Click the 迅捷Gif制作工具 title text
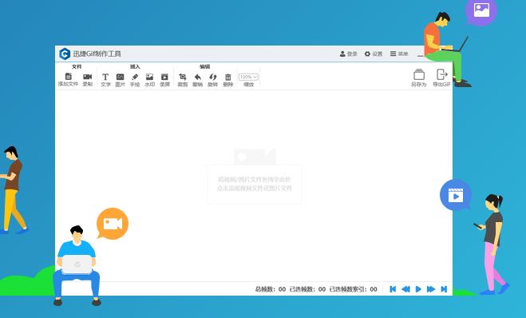Viewport: 526px width, 318px height. [x=97, y=54]
